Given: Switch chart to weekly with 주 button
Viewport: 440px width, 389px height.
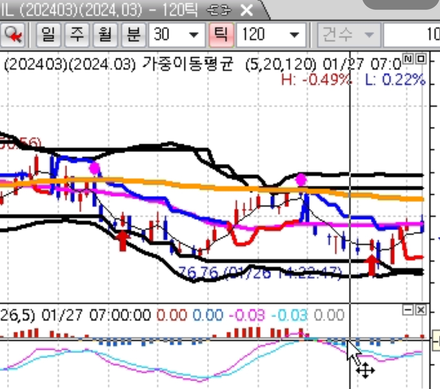Looking at the screenshot, I should coord(77,35).
